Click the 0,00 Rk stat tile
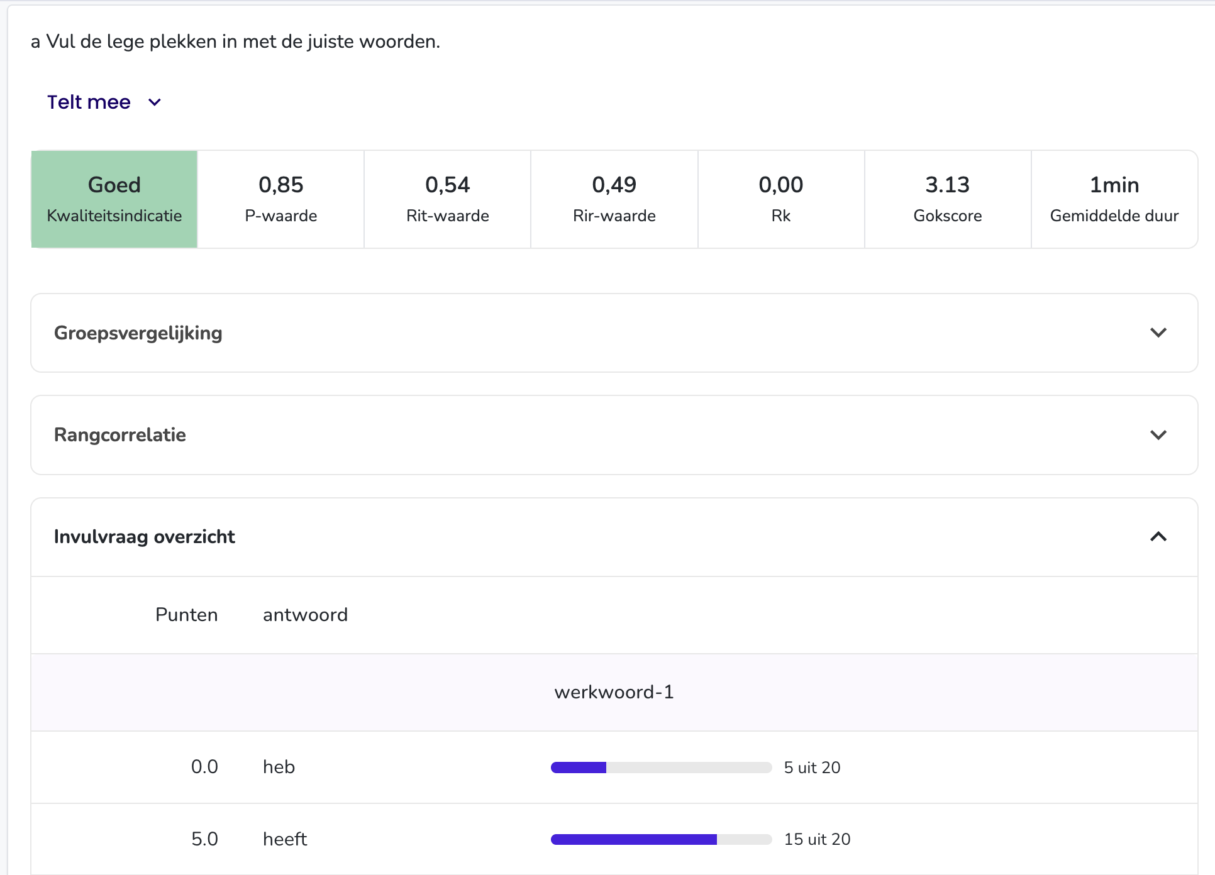Screen dimensions: 1215x875 click(x=781, y=199)
